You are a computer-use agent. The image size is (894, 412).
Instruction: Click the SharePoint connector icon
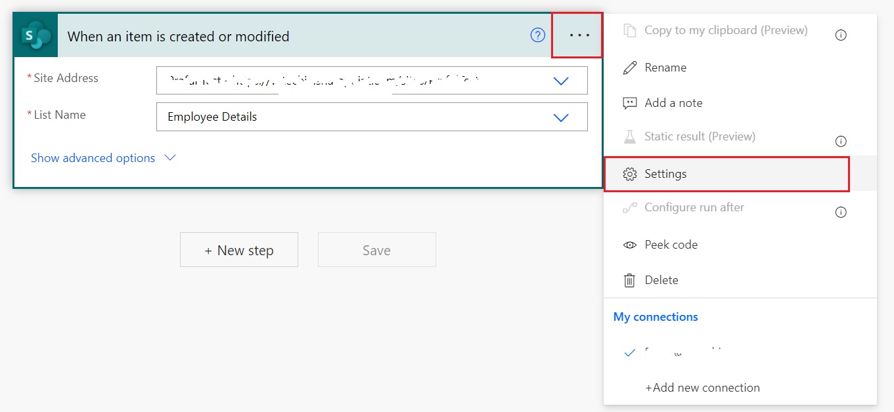click(x=35, y=36)
